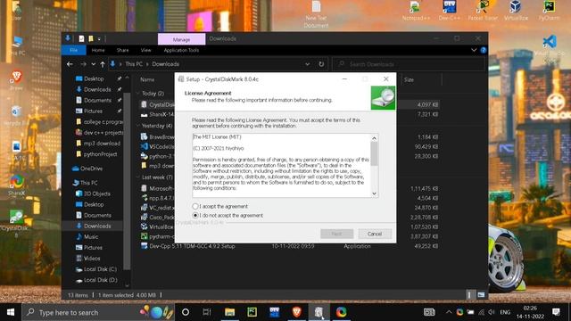Open Dev-C++ from the taskbar

274,312
